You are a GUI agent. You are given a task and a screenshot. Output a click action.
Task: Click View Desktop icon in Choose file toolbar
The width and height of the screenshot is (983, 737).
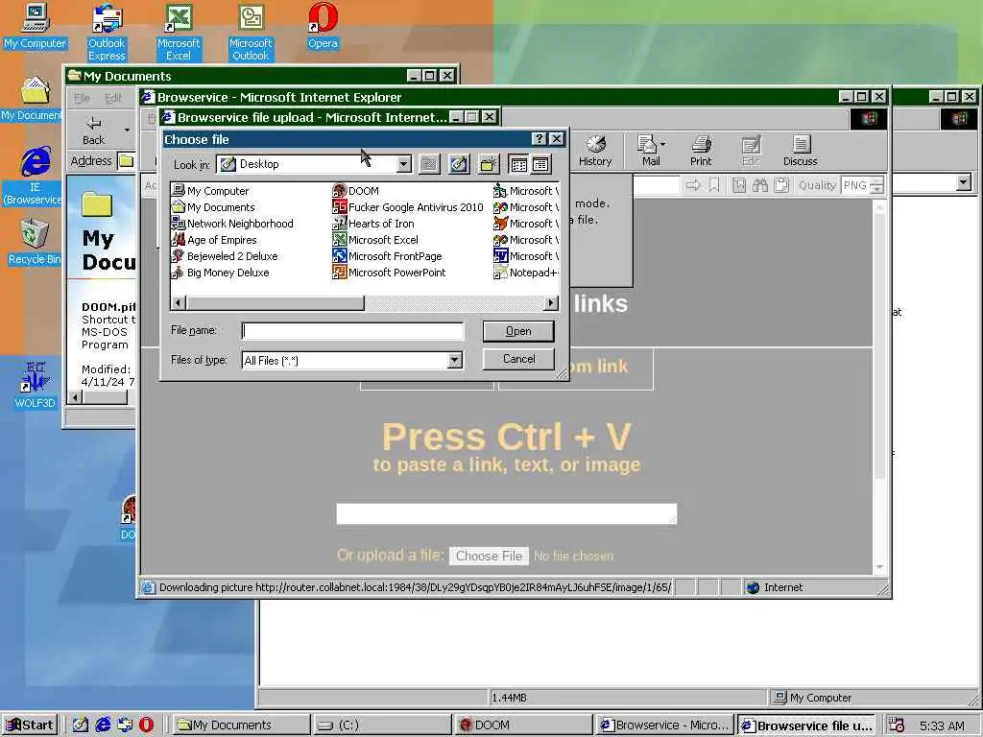pyautogui.click(x=459, y=164)
